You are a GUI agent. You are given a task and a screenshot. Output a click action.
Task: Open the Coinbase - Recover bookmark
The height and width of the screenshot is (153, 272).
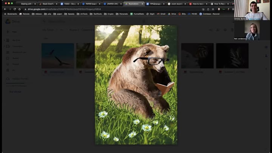210,14
